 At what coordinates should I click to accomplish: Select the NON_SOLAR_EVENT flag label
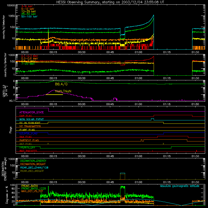31,119
